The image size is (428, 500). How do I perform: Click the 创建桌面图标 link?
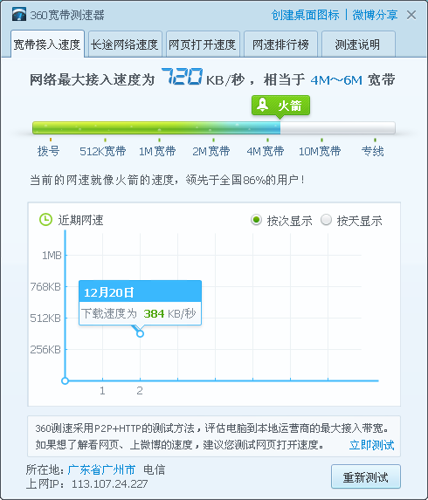(305, 15)
